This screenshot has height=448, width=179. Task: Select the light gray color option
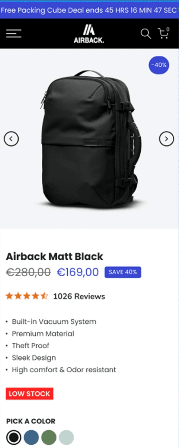coord(66,438)
